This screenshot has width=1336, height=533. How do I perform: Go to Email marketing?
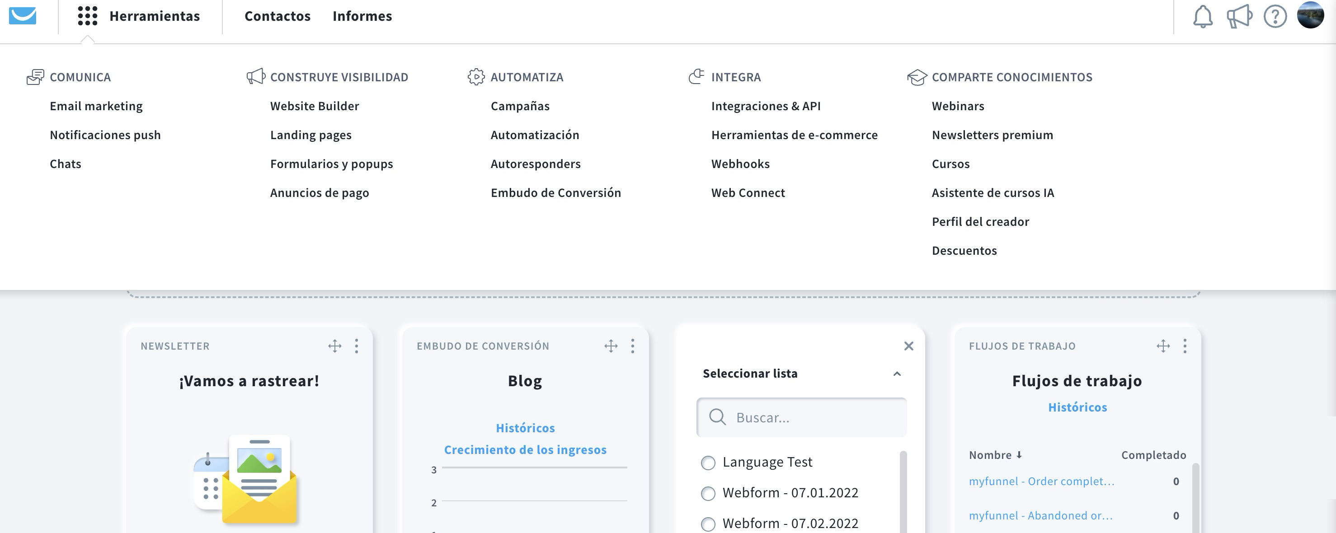point(96,106)
